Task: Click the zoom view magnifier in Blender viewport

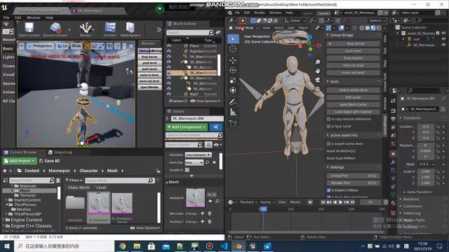Action: (318, 62)
